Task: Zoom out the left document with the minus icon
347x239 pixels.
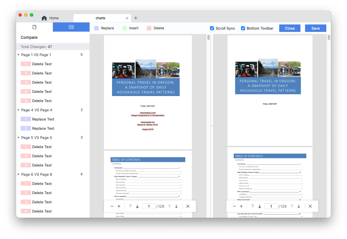Action: tap(112, 206)
